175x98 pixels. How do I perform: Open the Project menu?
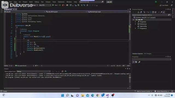pyautogui.click(x=25, y=2)
